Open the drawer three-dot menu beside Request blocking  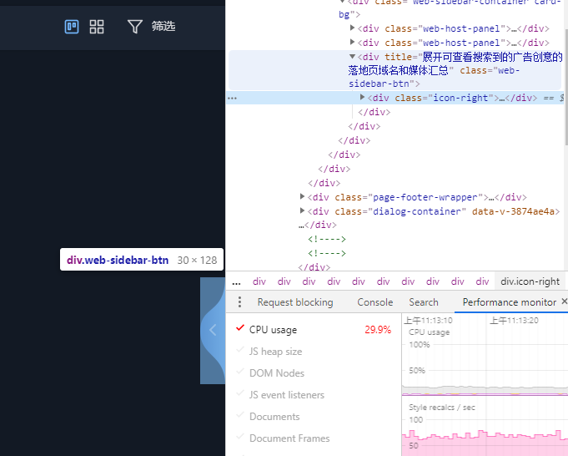coord(240,302)
